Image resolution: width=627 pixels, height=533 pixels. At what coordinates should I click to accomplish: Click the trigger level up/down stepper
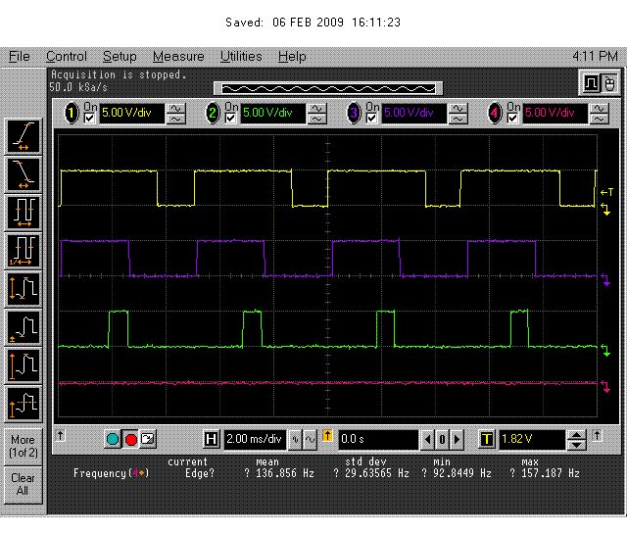[577, 439]
